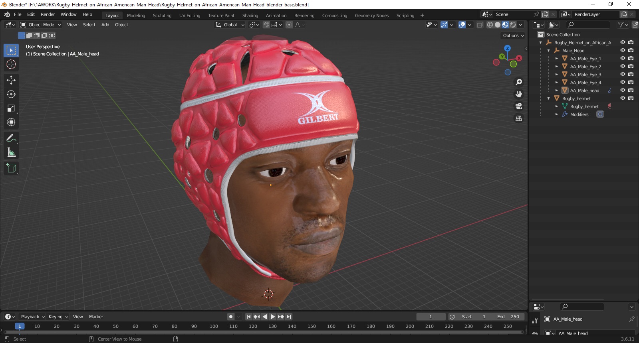This screenshot has height=343, width=639.
Task: Click the Blender logo menu icon
Action: pos(7,14)
